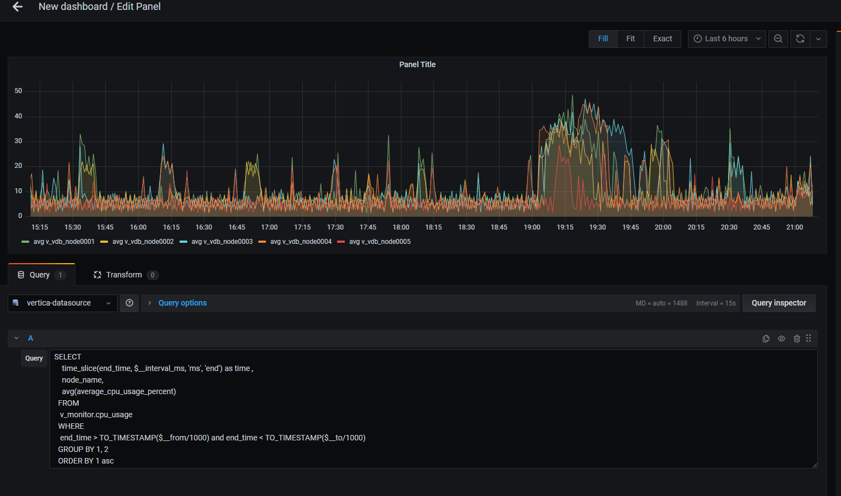Duplicate query A with the copy icon
Viewport: 841px width, 496px height.
tap(766, 339)
